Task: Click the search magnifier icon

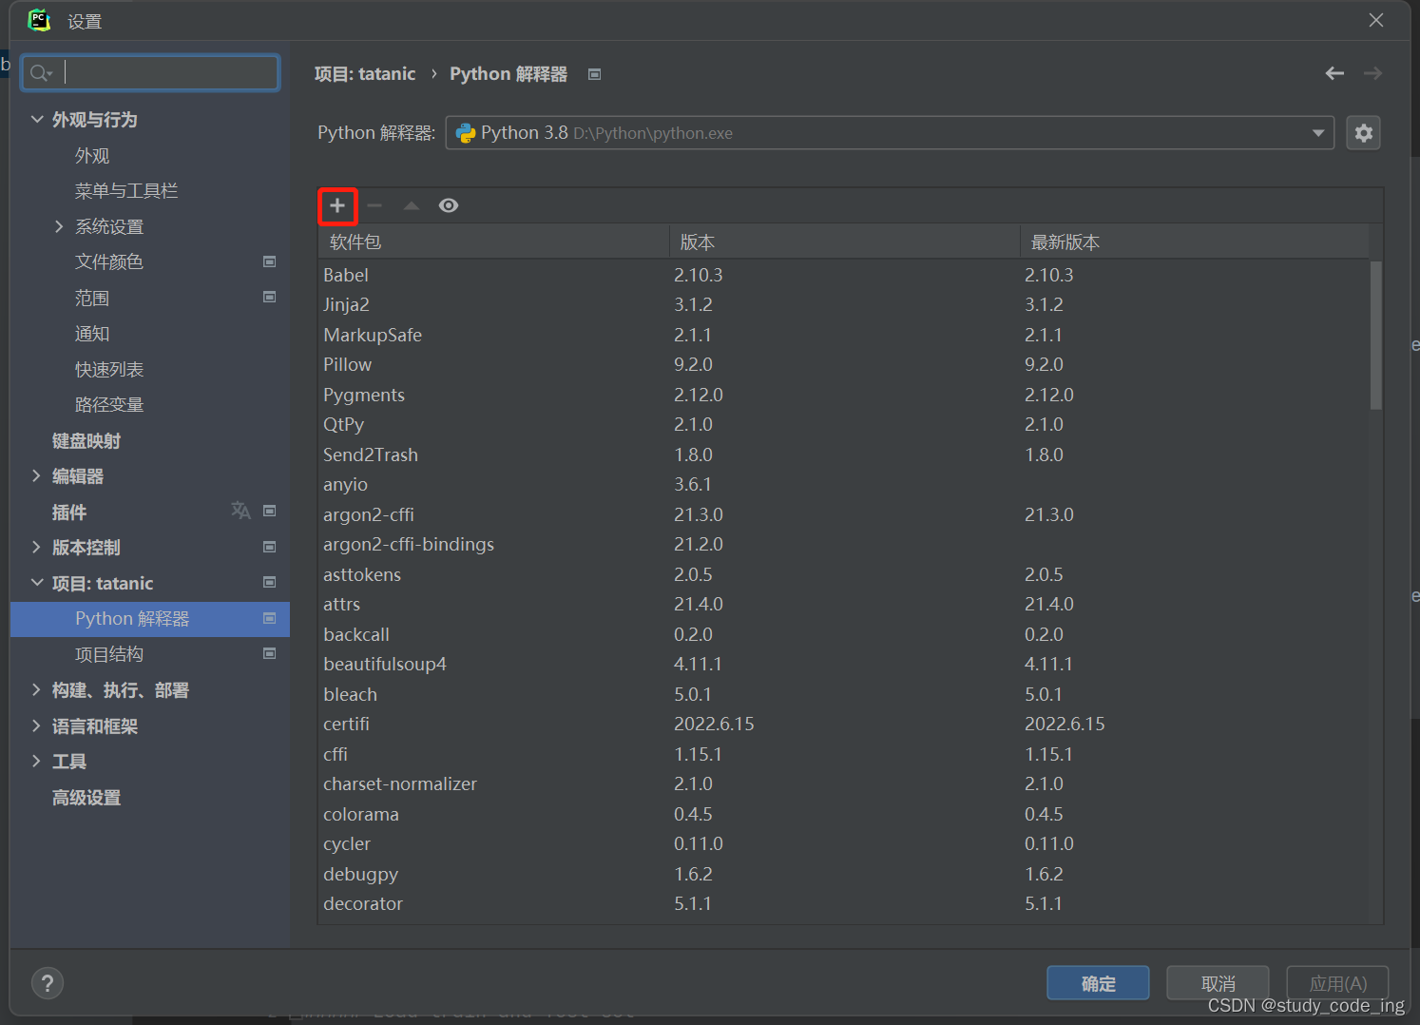Action: pos(40,73)
